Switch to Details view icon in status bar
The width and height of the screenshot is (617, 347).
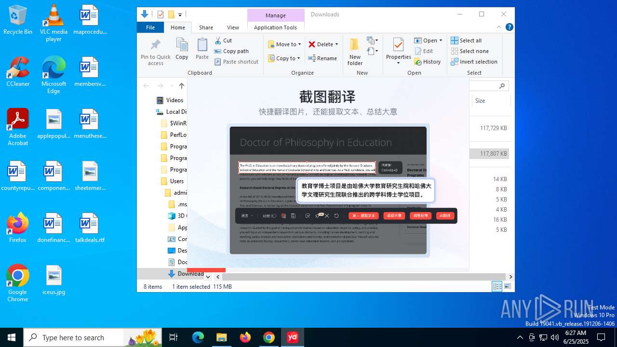497,287
